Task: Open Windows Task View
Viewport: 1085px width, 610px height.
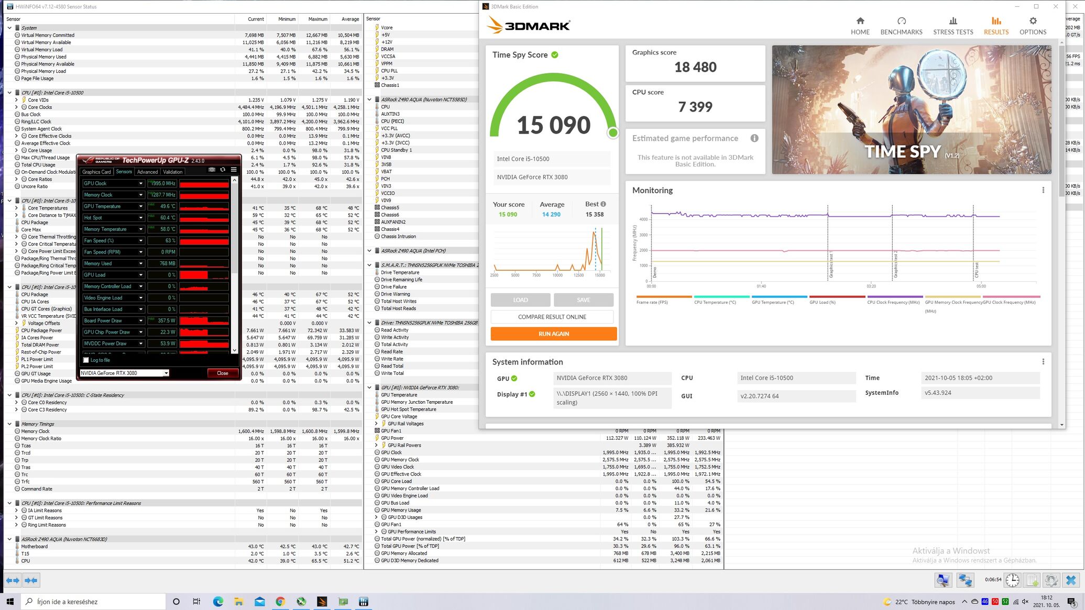Action: 196,602
